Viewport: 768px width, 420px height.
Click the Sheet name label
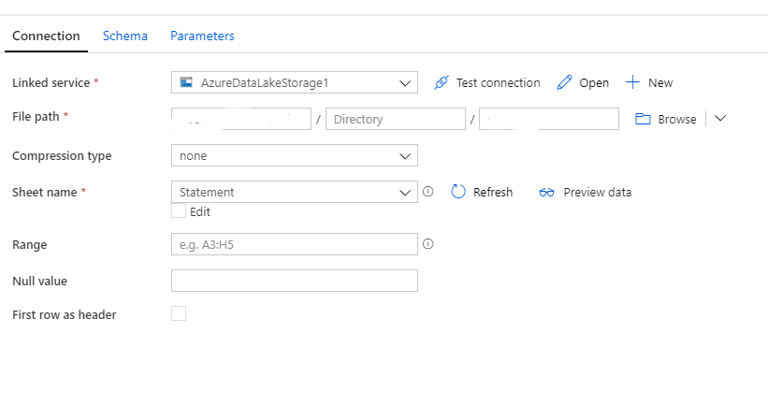[45, 192]
